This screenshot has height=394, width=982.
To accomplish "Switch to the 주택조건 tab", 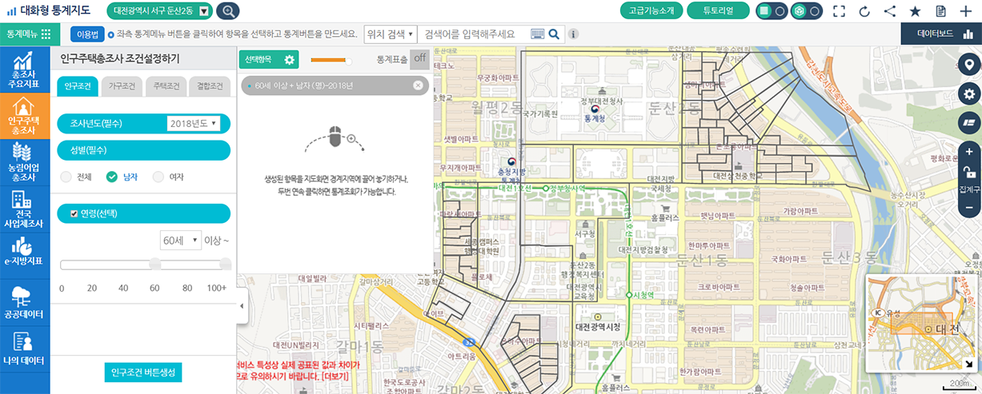I will 166,86.
